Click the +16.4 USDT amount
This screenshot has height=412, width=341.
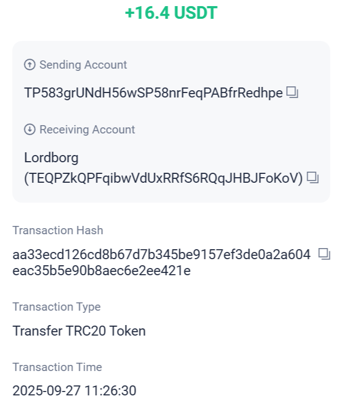pyautogui.click(x=170, y=13)
